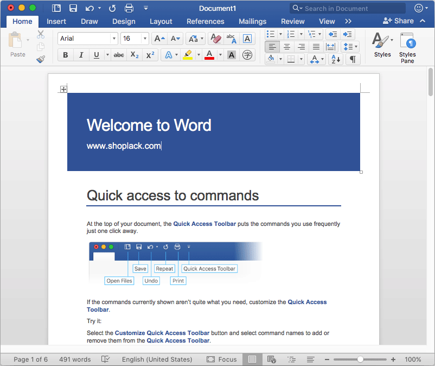Screen dimensions: 435x366
Task: Click English (United States) language indicator
Action: coord(157,359)
